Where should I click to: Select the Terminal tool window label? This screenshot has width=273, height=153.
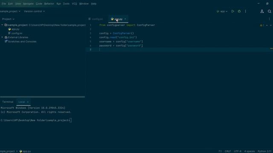(x=8, y=102)
